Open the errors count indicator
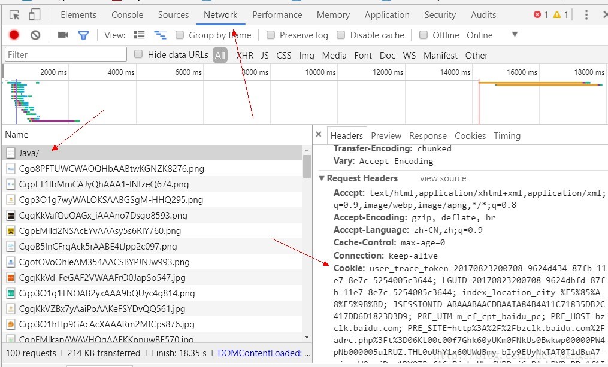This screenshot has width=608, height=367. tap(540, 15)
